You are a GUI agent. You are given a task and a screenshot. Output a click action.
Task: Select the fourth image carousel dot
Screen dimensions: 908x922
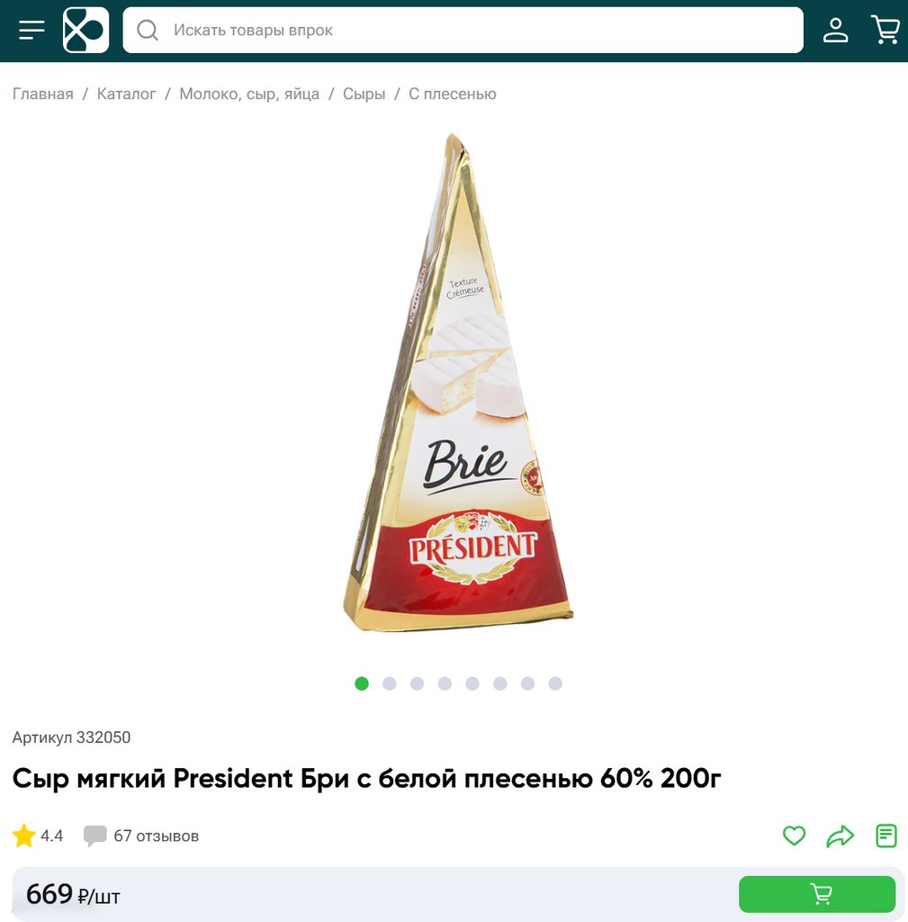tap(445, 683)
